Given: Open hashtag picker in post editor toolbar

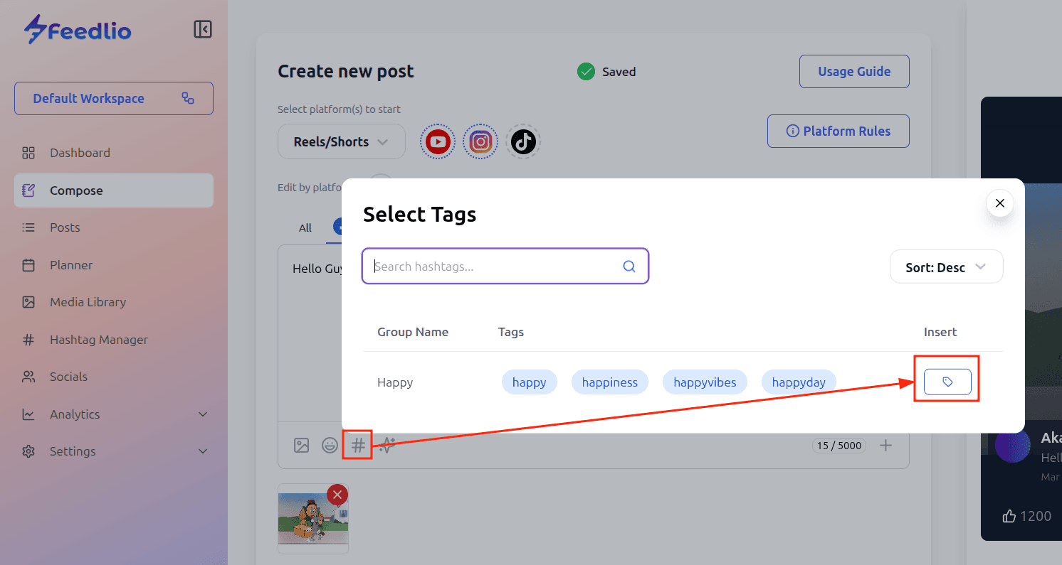Looking at the screenshot, I should click(x=358, y=446).
